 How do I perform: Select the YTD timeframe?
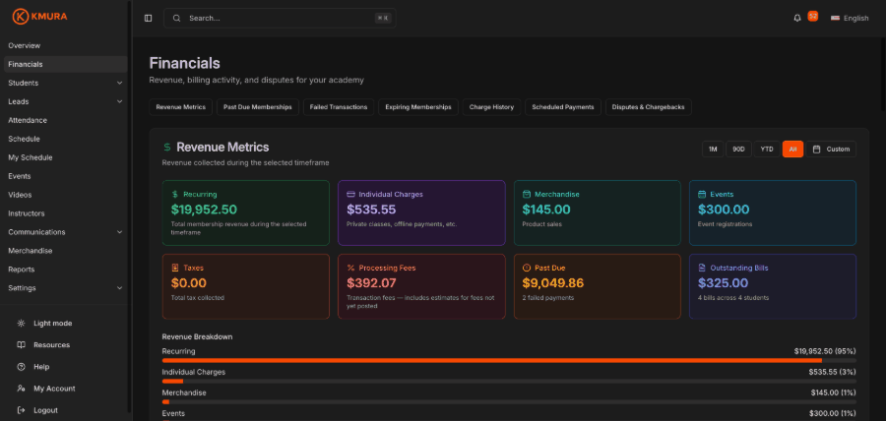(x=767, y=149)
